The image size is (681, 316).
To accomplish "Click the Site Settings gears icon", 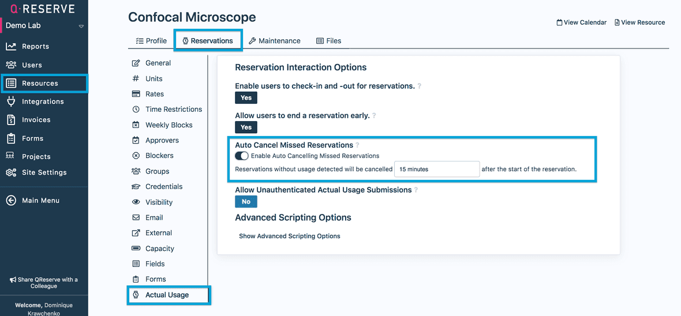I will [11, 172].
